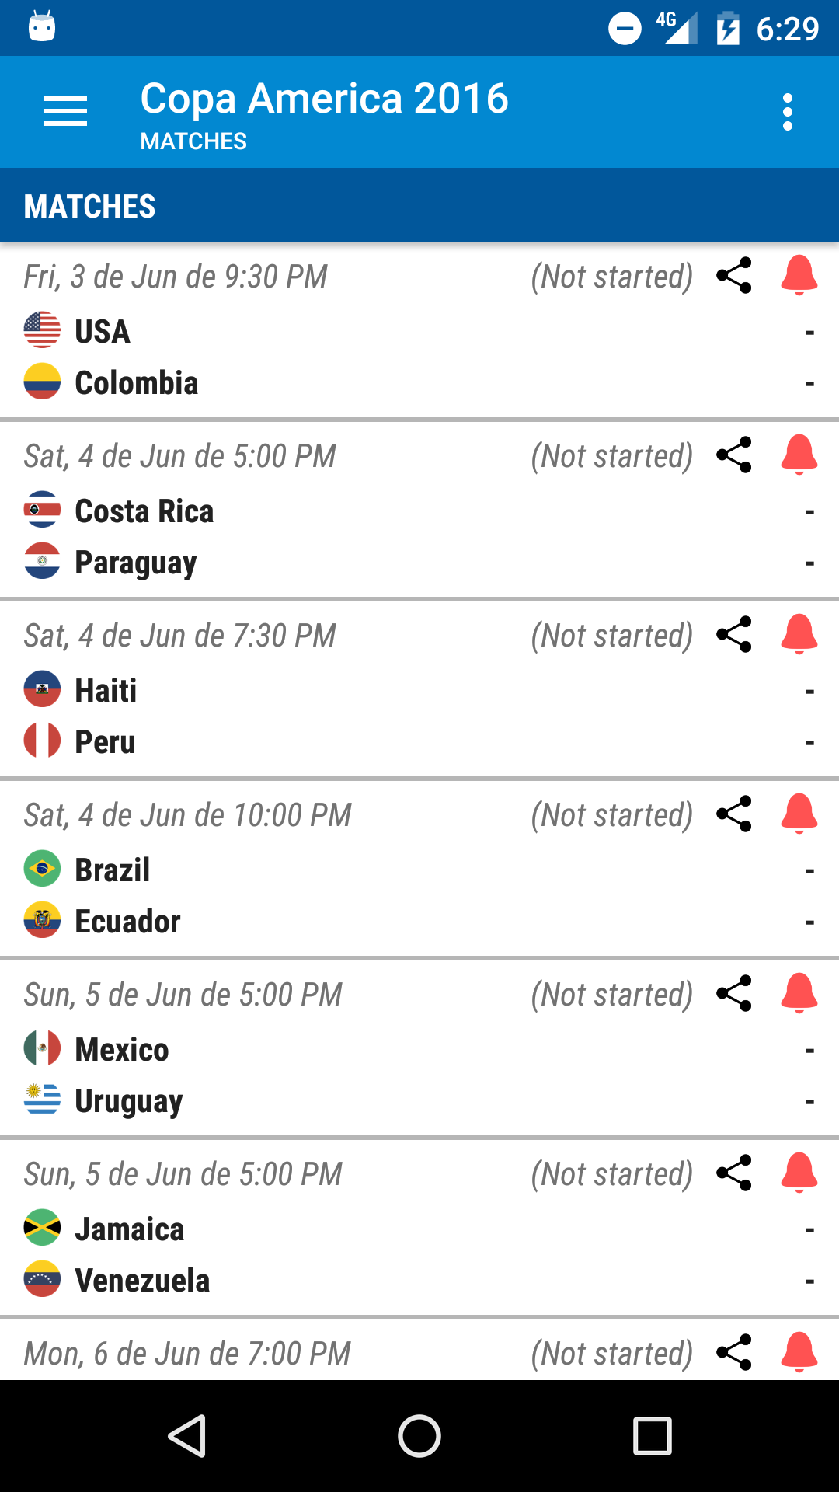Share the Mexico vs Uruguay match
This screenshot has height=1492, width=839.
point(734,993)
